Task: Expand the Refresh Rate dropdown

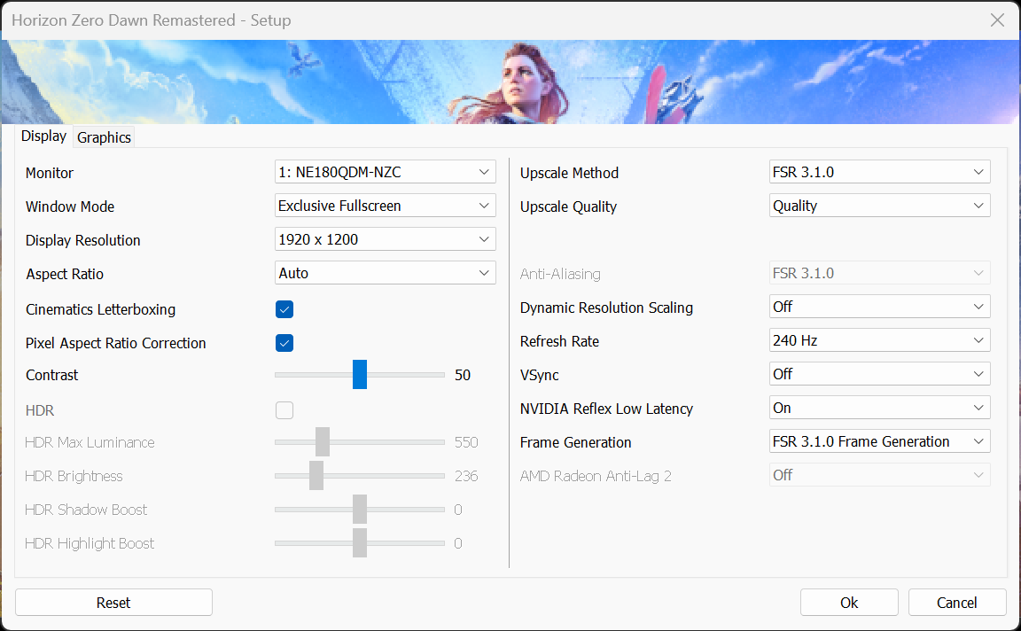Action: (880, 340)
